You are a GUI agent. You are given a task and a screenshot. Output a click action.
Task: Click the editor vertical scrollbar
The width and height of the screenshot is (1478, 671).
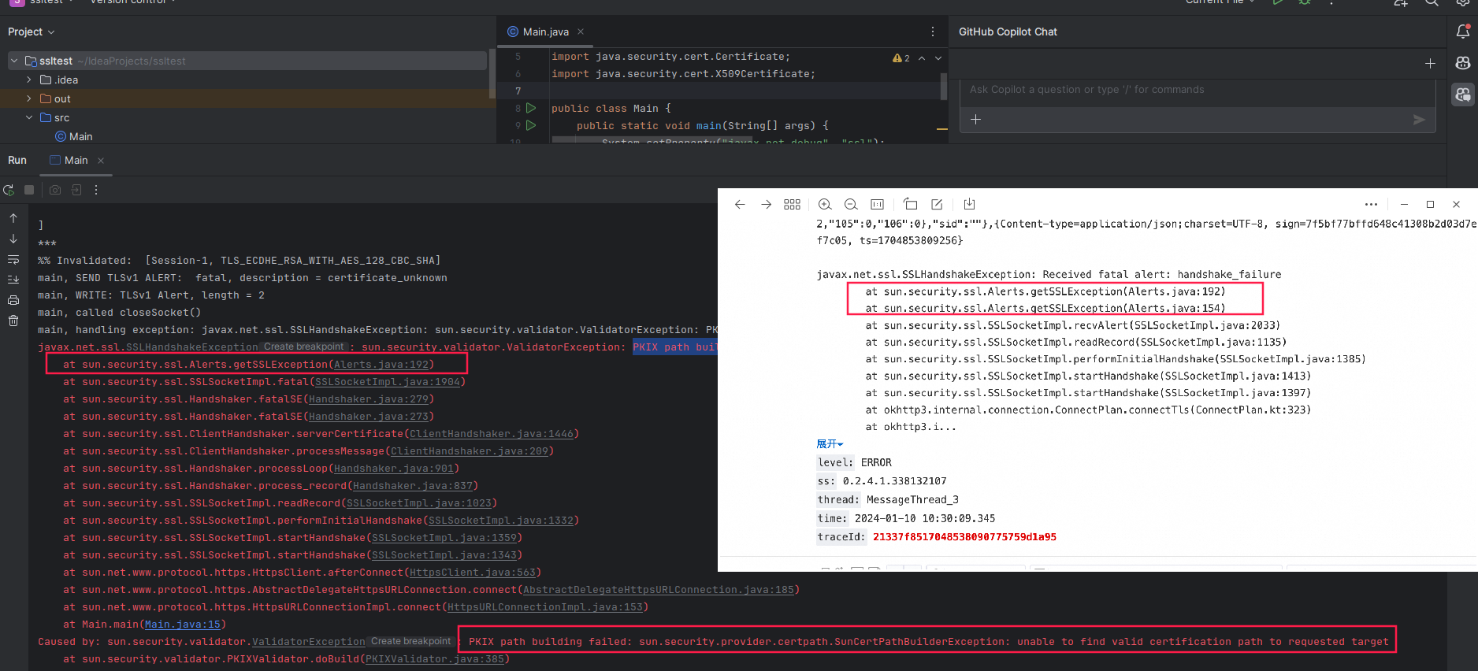click(943, 87)
